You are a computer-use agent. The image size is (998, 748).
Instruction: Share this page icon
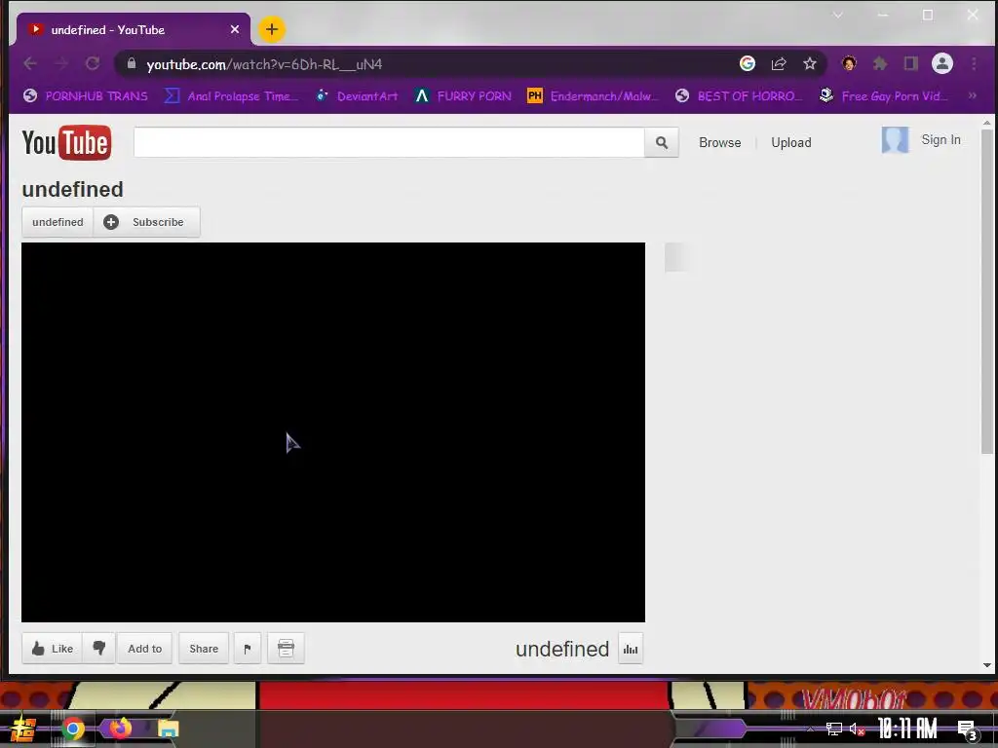779,63
